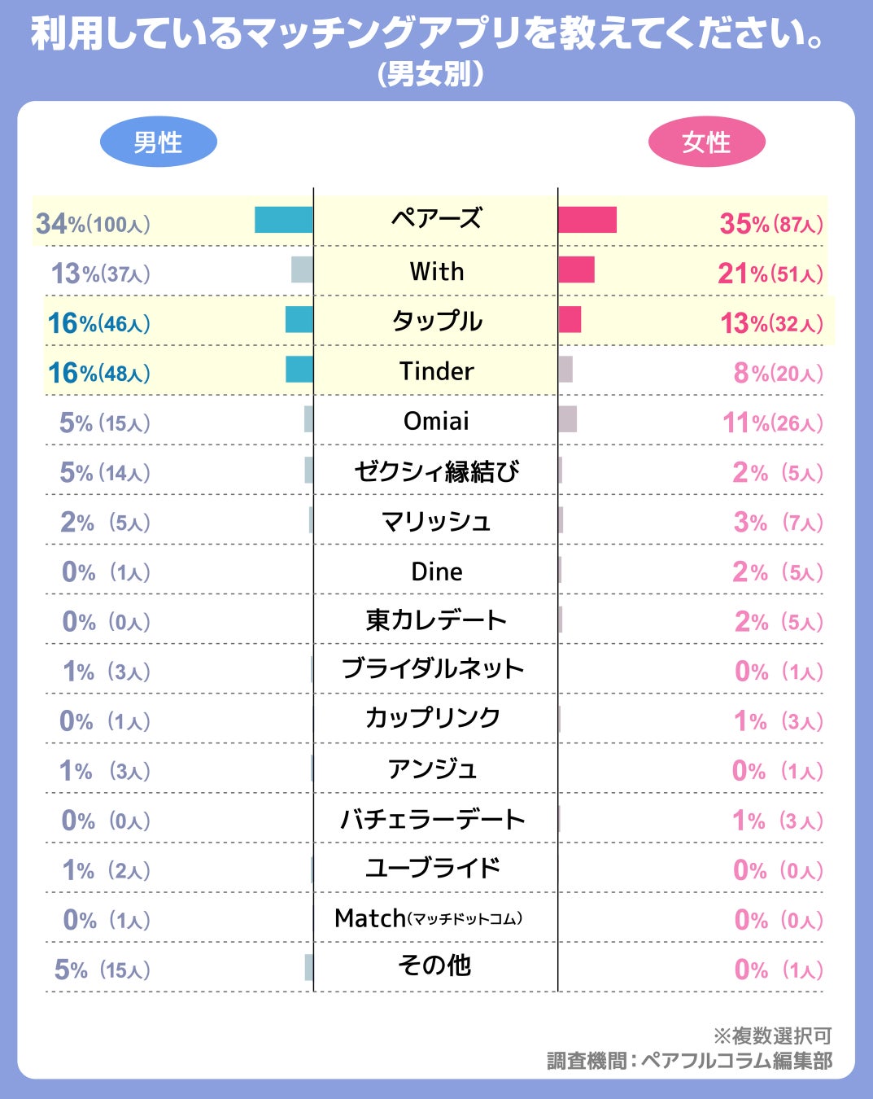The height and width of the screenshot is (1099, 873).
Task: Click the blue Tinder bar for men
Action: tap(299, 369)
